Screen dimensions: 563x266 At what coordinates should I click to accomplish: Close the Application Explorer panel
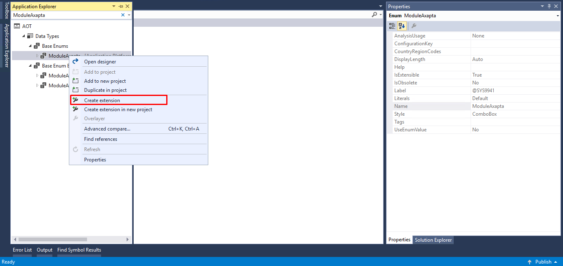point(127,6)
